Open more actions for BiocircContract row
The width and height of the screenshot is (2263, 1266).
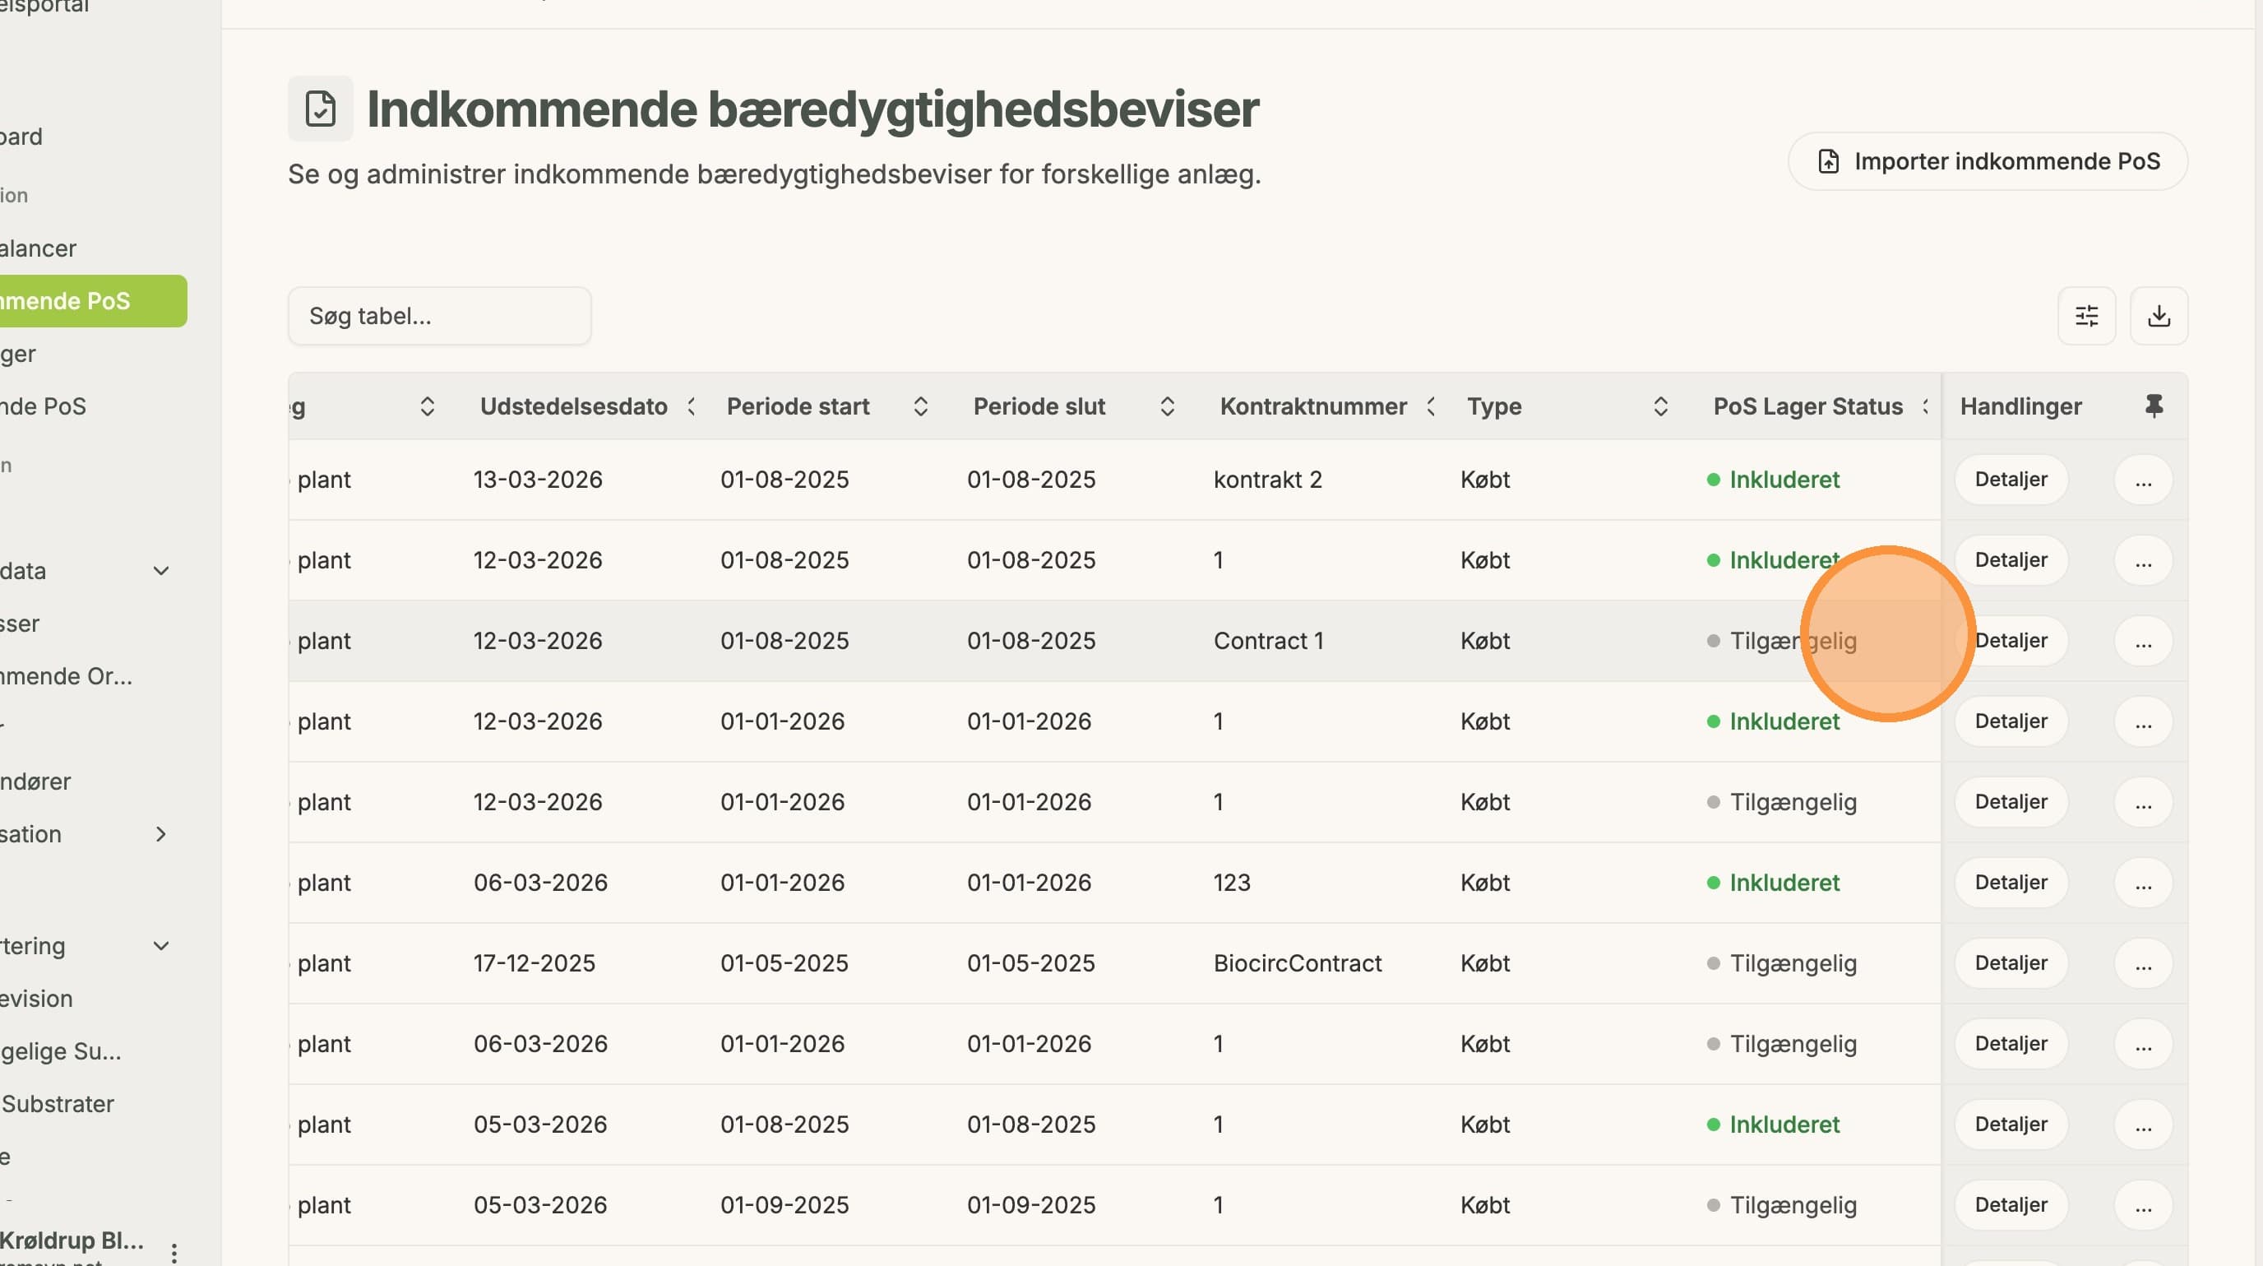[2143, 964]
